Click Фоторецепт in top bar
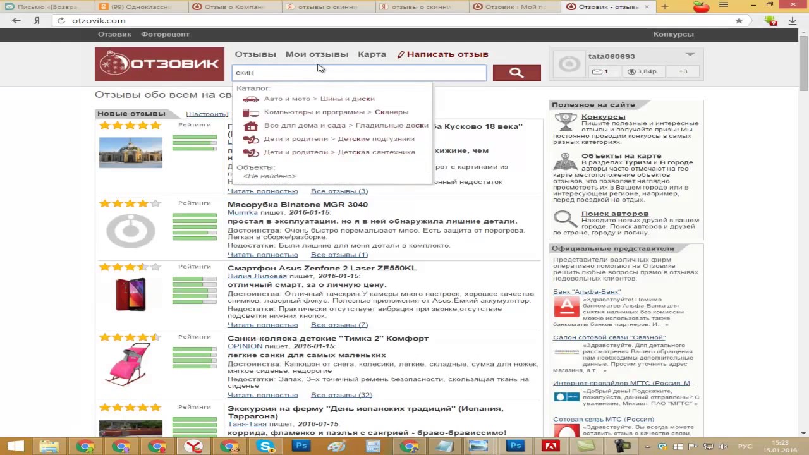Screen dimensions: 809x455 point(165,34)
